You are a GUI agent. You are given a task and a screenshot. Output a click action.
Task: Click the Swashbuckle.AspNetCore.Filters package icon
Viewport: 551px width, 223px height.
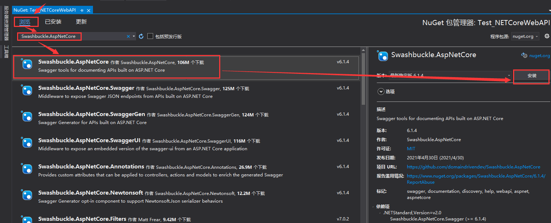(27, 220)
